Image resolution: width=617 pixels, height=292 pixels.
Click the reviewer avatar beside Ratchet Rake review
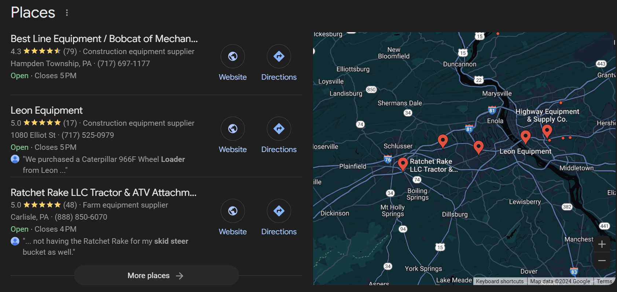(15, 241)
